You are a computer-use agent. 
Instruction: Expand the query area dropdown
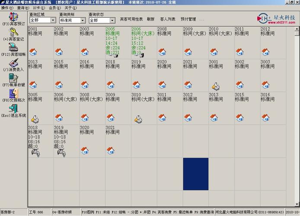[53, 20]
